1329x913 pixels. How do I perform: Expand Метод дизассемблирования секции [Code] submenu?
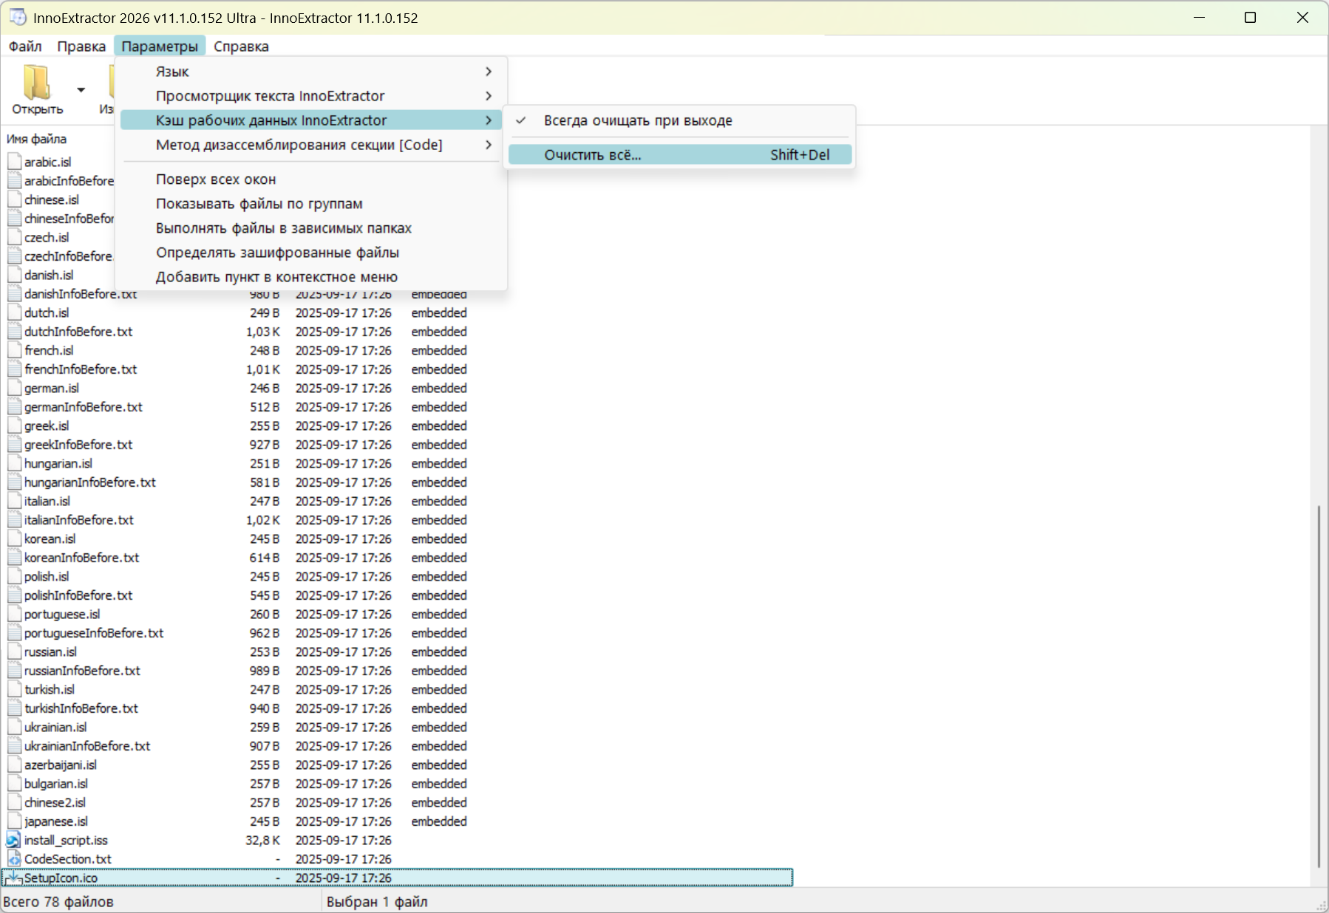311,145
